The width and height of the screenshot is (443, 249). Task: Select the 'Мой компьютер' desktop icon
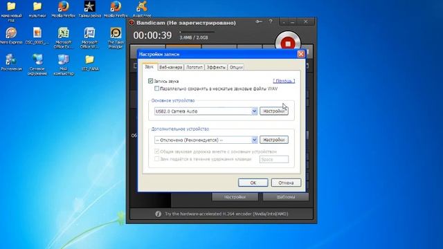tap(64, 64)
